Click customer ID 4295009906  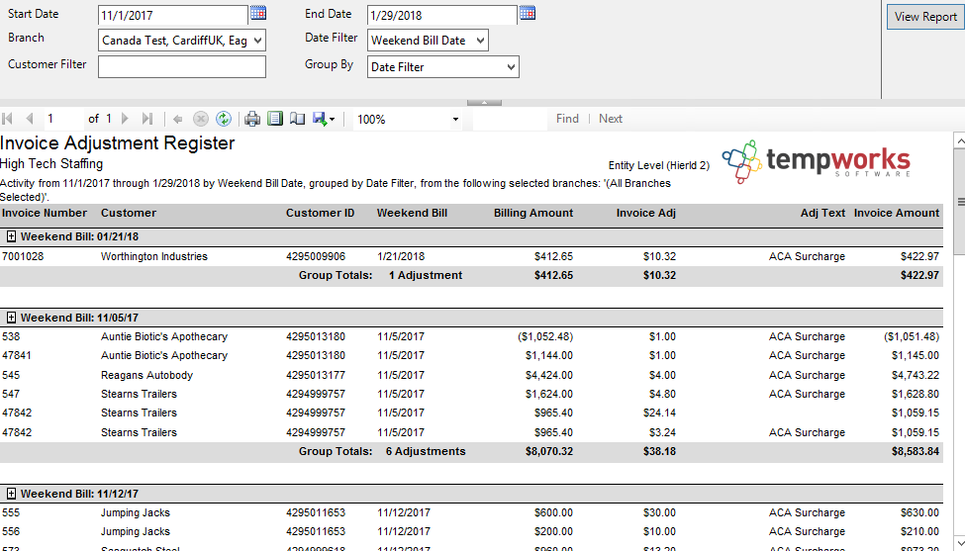[316, 256]
